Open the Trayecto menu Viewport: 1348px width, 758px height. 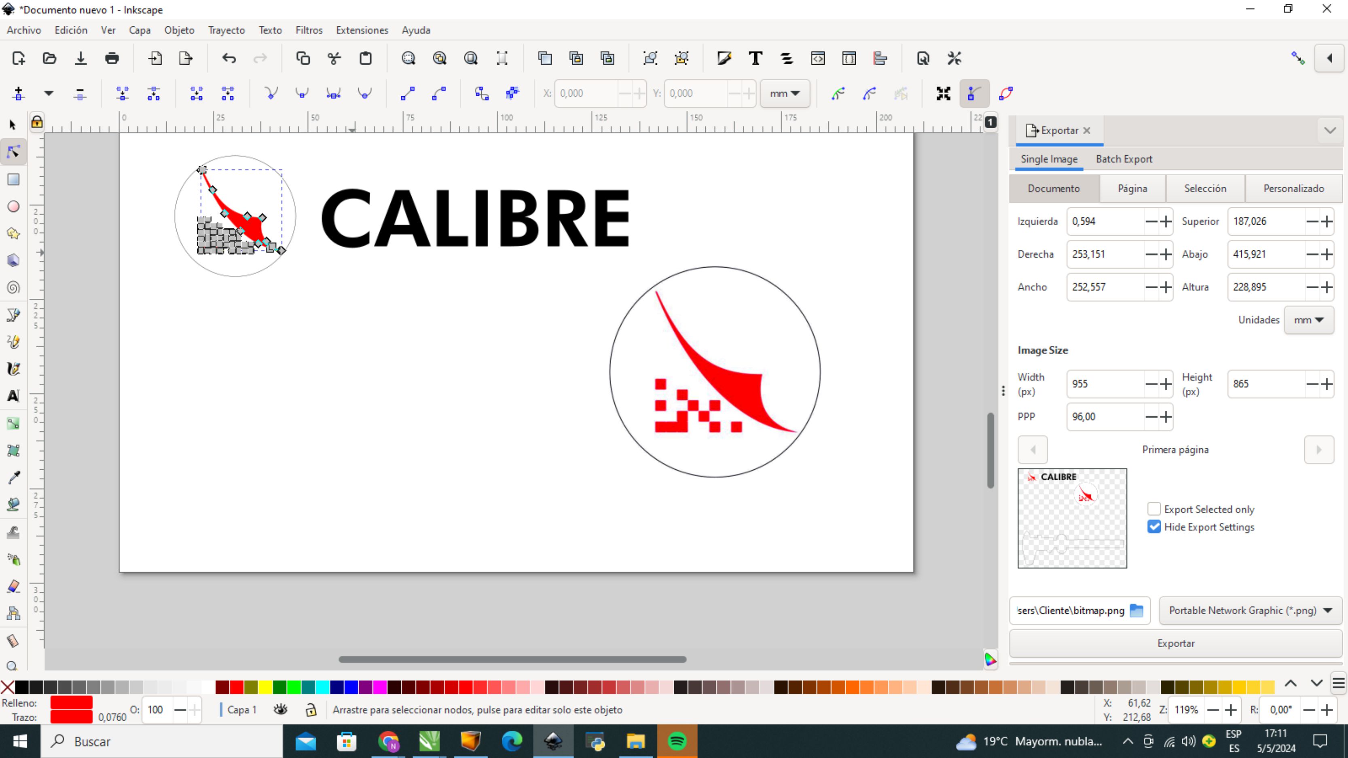(226, 30)
